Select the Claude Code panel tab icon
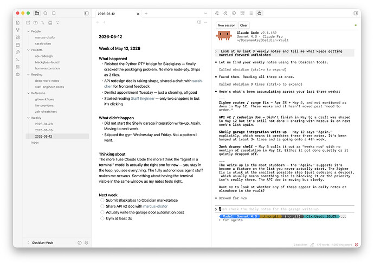The width and height of the screenshot is (374, 264). pos(260,13)
